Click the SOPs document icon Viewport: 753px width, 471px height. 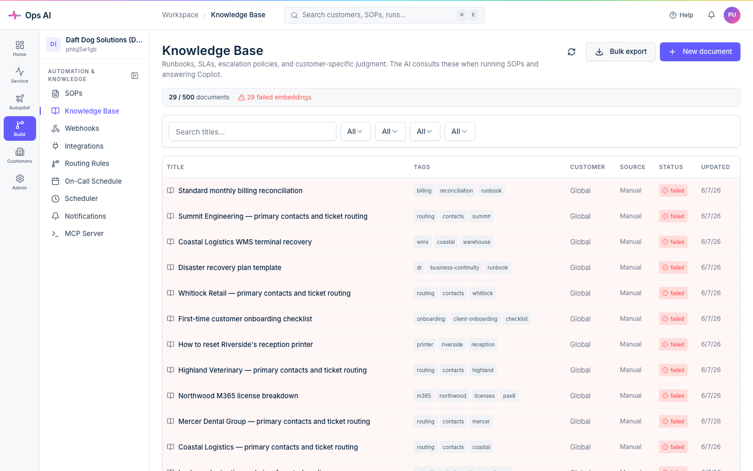point(55,94)
